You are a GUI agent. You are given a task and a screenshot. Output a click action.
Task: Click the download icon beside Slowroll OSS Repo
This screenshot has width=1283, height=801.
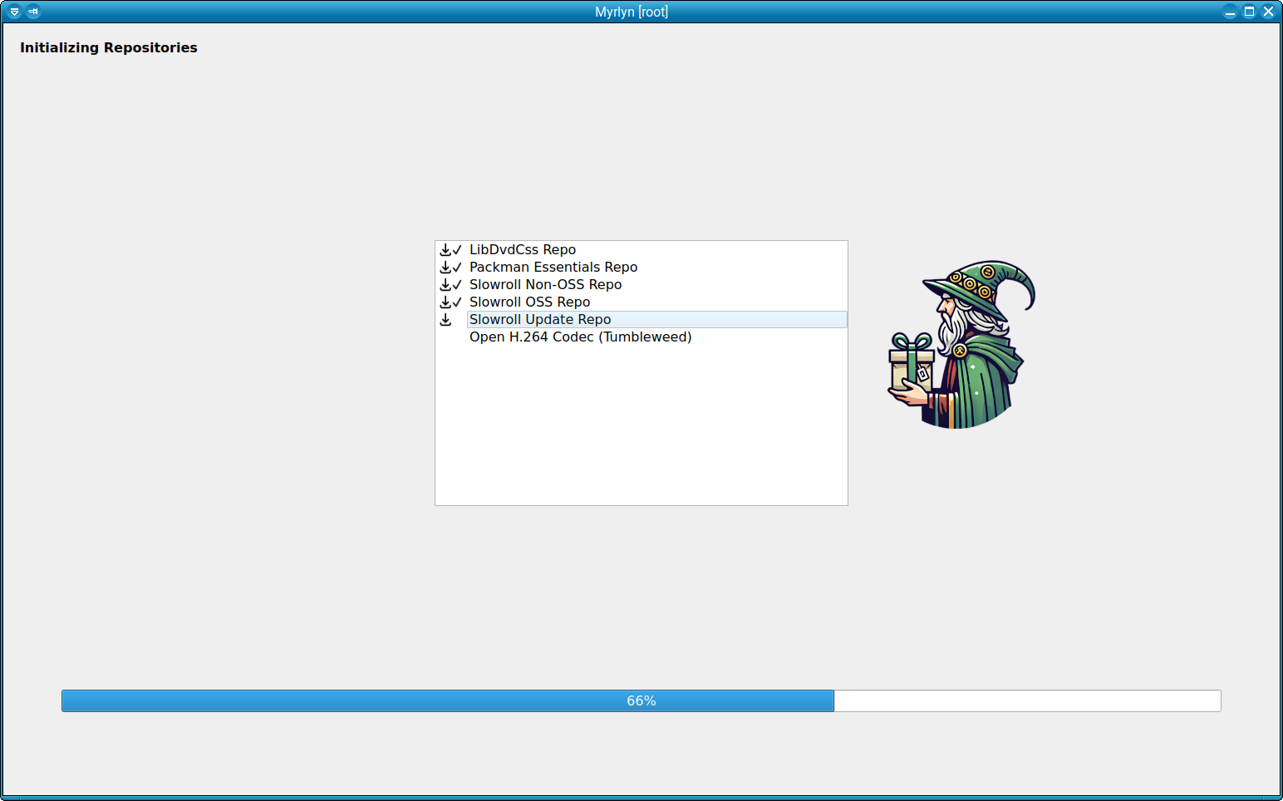point(445,302)
